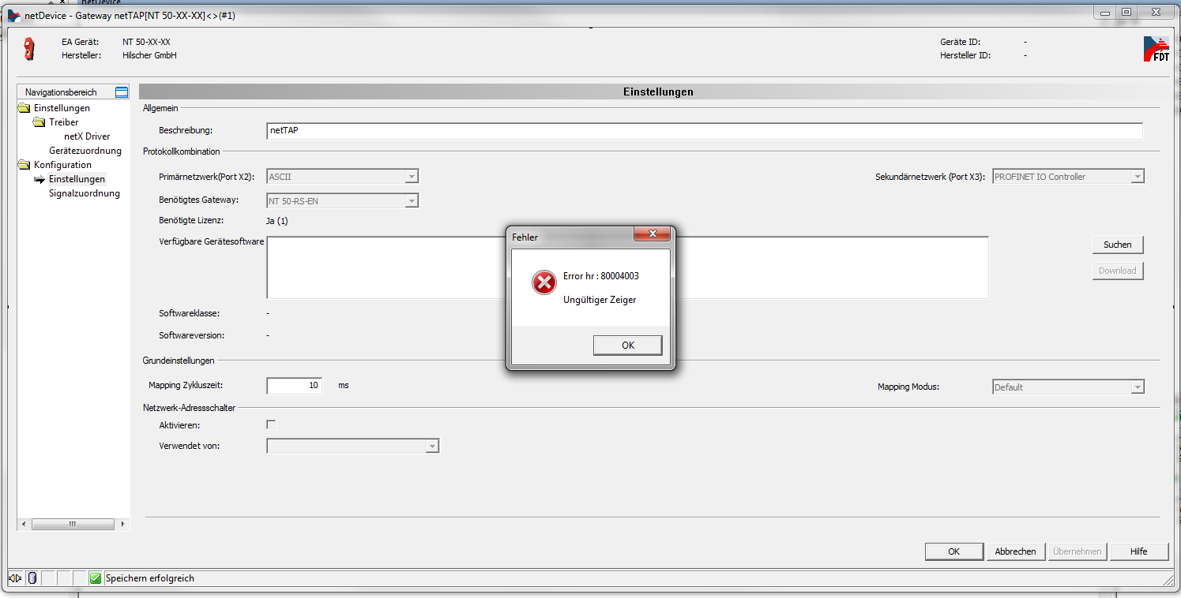Open the Mapping Modus dropdown
1181x598 pixels.
pos(1138,387)
